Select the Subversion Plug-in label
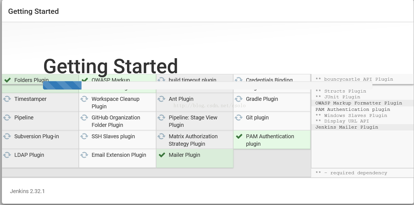The width and height of the screenshot is (414, 205). [x=37, y=136]
